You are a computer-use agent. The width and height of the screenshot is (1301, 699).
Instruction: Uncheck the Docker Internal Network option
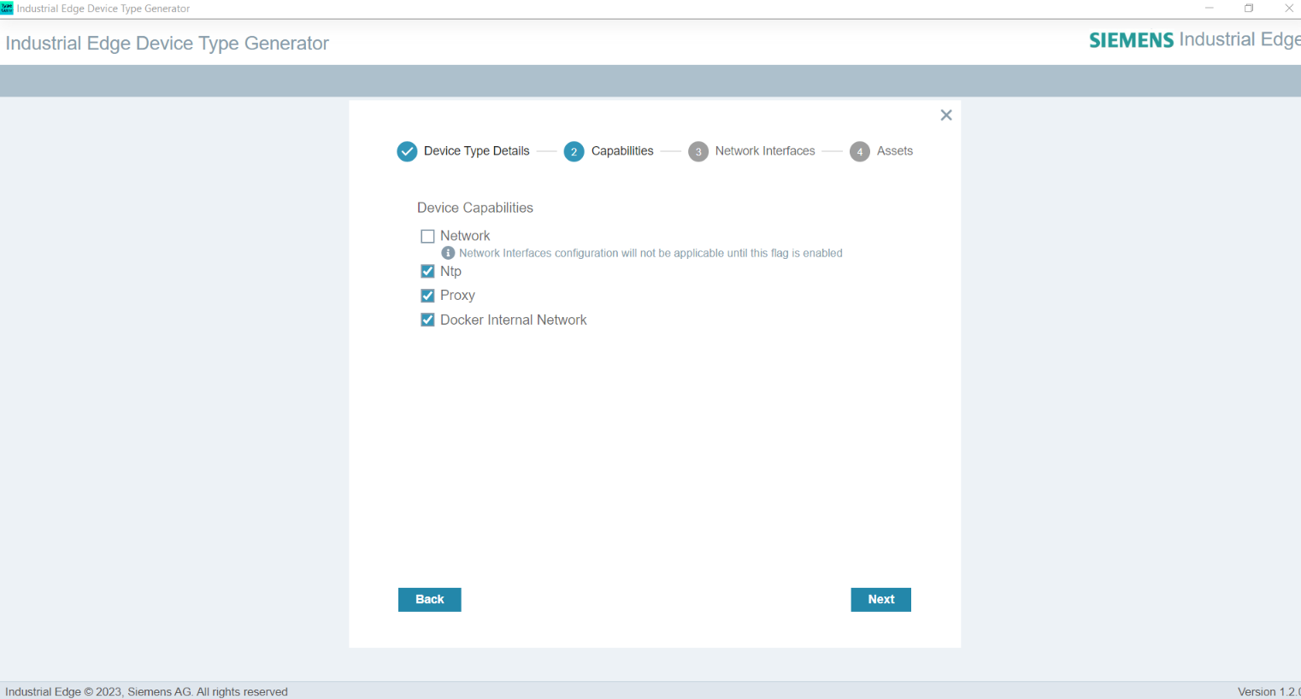(x=427, y=320)
